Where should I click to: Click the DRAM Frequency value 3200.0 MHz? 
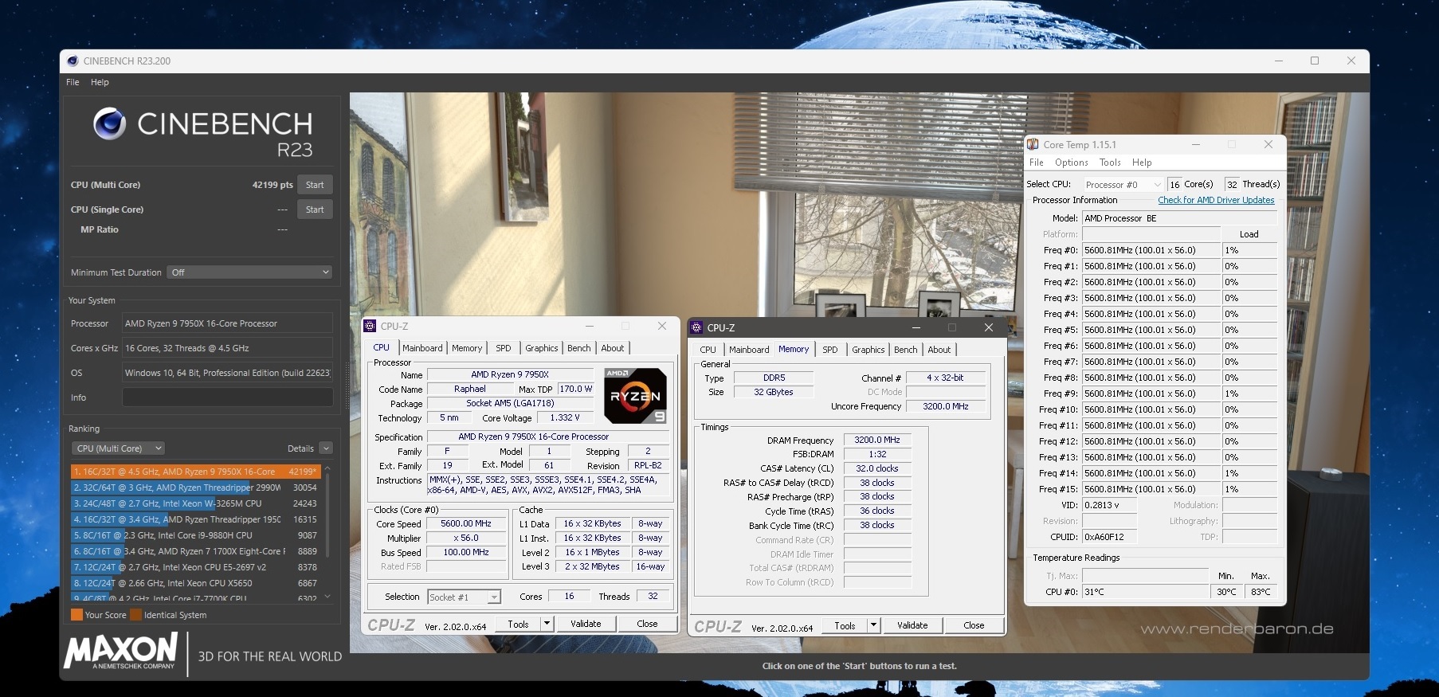(x=877, y=440)
